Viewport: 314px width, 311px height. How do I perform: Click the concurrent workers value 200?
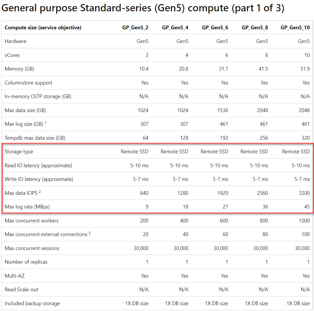point(144,221)
